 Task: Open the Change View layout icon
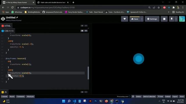click(164, 19)
